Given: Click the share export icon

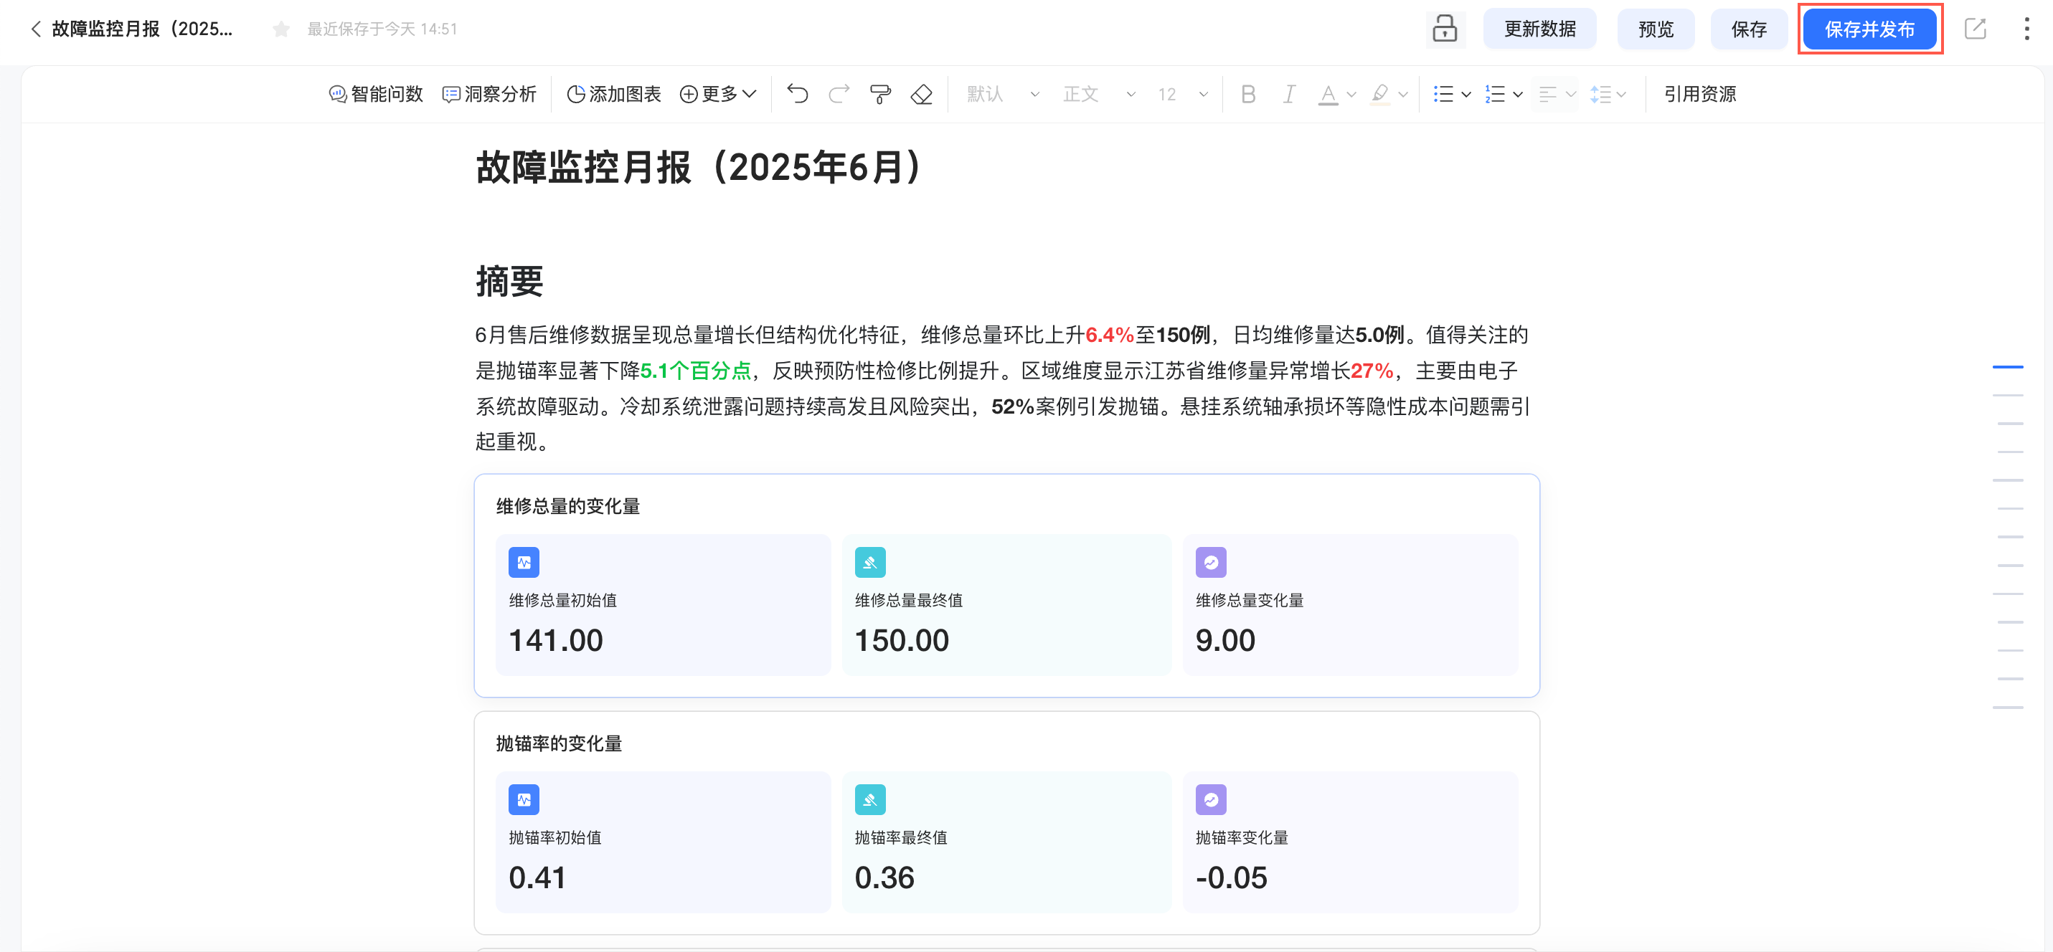Looking at the screenshot, I should click(x=1975, y=29).
